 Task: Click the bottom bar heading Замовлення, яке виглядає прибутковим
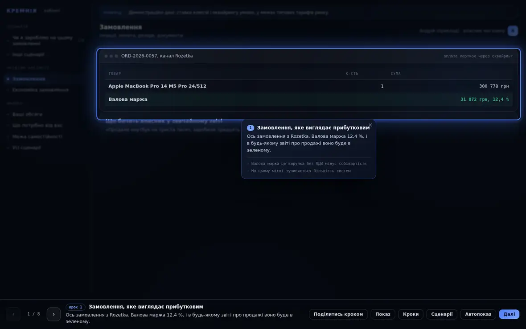(146, 307)
